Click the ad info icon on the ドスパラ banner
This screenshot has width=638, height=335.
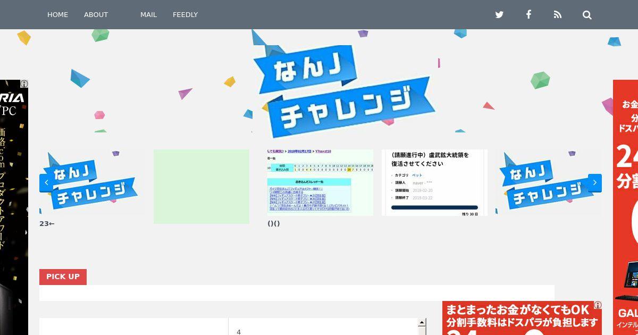[x=598, y=305]
